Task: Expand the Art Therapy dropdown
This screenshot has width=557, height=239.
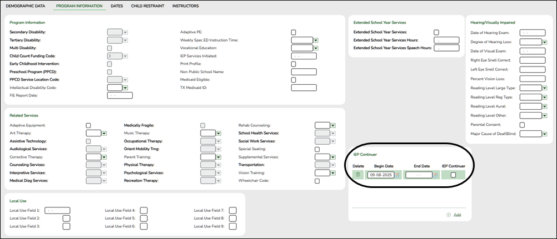Action: pos(105,134)
